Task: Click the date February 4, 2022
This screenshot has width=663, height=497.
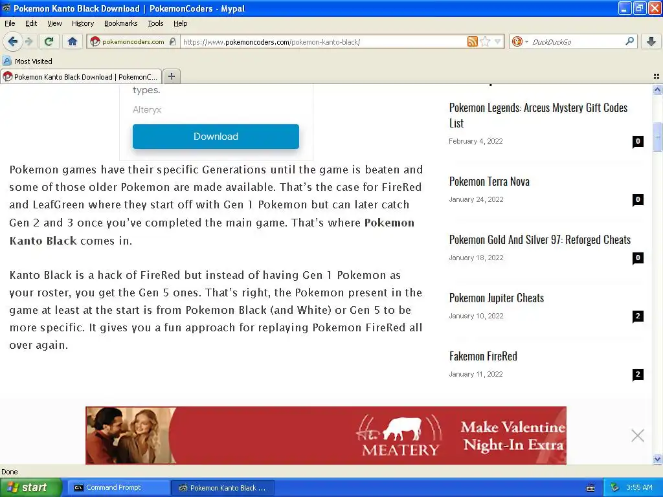Action: coord(476,141)
